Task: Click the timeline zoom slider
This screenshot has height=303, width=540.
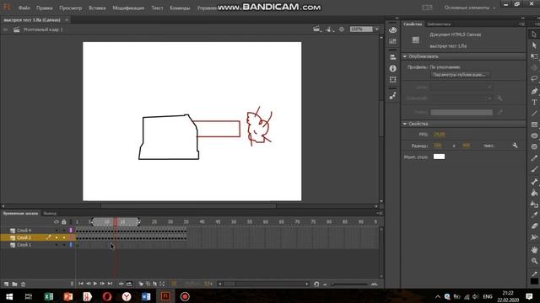Action: coord(349,284)
